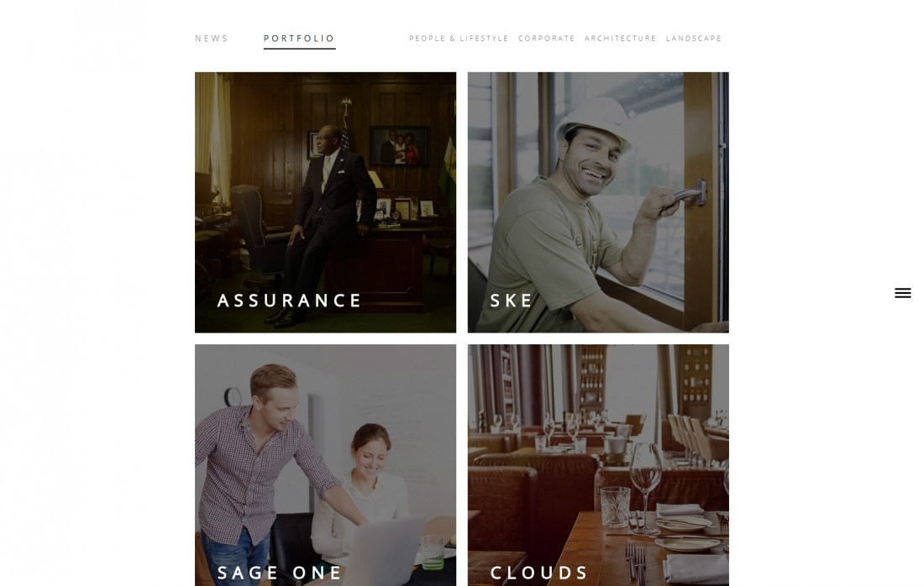924x586 pixels.
Task: Show the Landscape category
Action: point(694,39)
